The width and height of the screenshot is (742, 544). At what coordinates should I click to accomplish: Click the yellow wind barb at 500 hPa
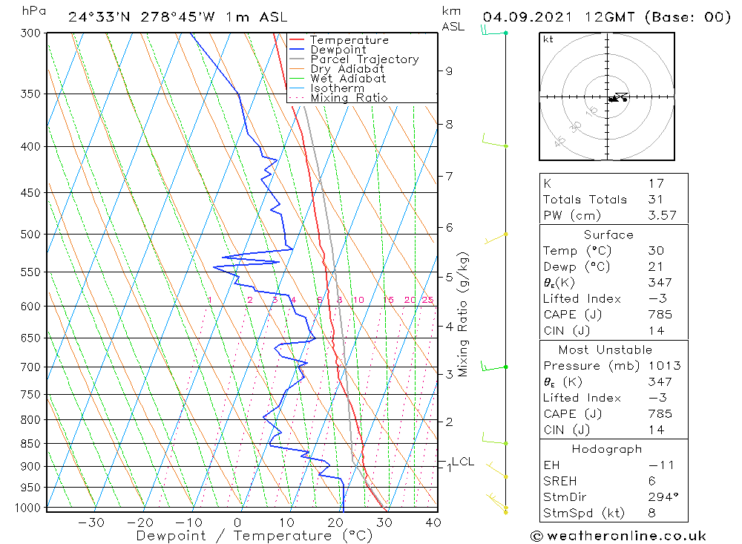click(x=496, y=238)
